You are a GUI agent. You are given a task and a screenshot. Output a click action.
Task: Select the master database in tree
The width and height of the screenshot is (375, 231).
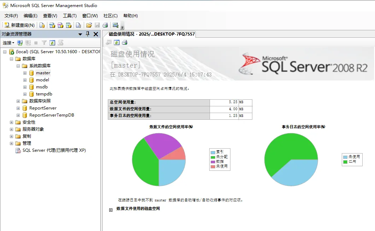pos(43,73)
